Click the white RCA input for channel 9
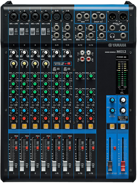 82,53
